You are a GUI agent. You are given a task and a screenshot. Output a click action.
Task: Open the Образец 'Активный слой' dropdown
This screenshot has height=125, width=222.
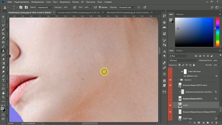pyautogui.click(x=127, y=7)
